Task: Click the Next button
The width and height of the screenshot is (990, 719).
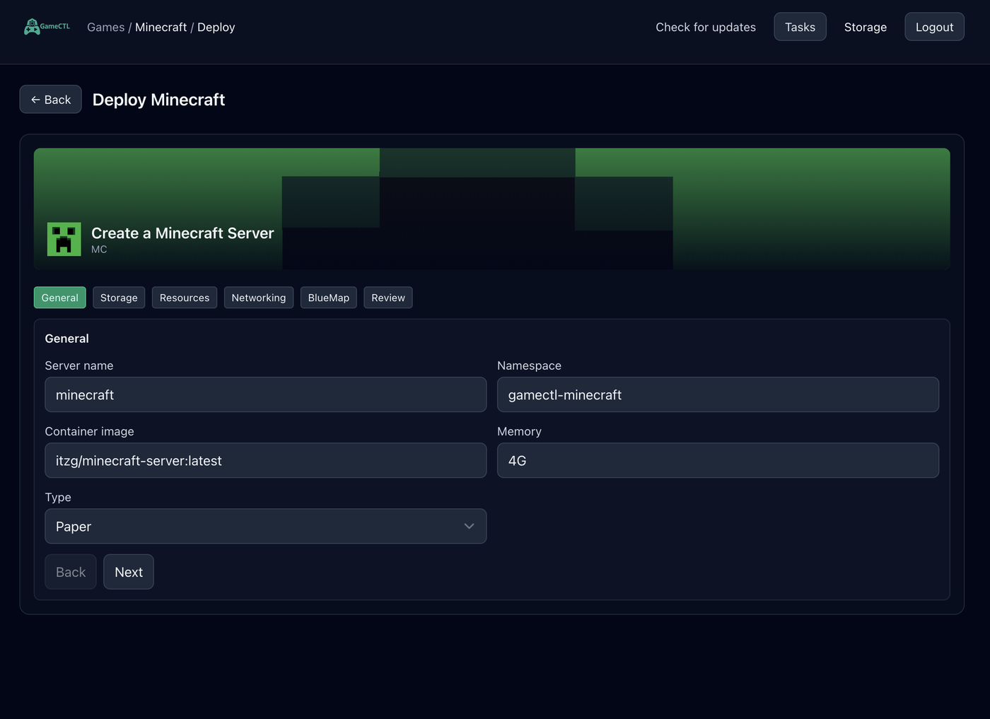Action: click(129, 572)
